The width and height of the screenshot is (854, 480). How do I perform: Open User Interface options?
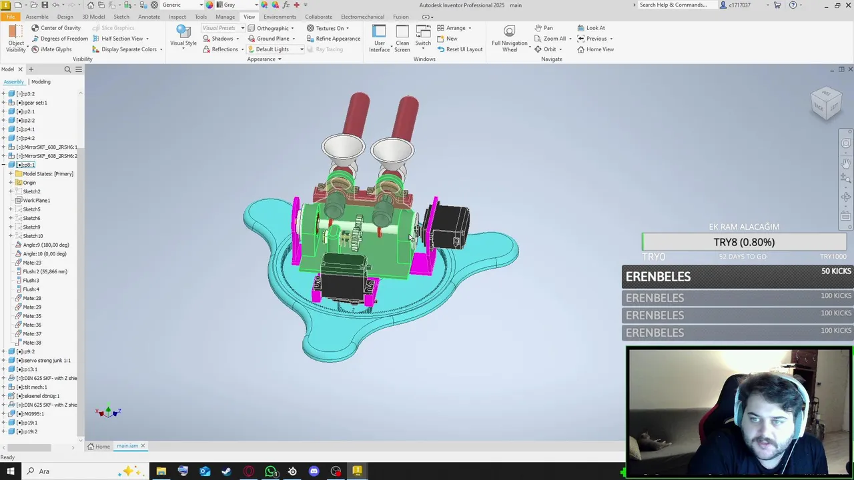click(379, 39)
